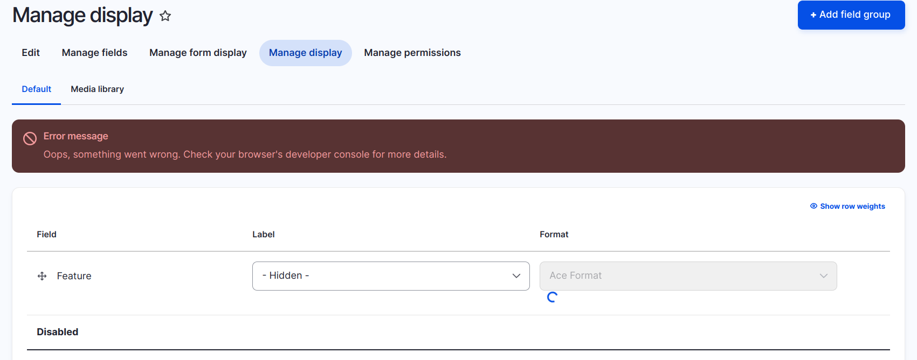The image size is (917, 360).
Task: Click the Add field group button
Action: [x=851, y=15]
